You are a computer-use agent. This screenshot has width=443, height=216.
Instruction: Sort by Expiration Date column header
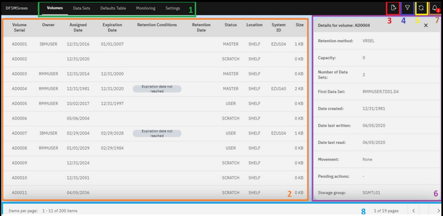112,28
